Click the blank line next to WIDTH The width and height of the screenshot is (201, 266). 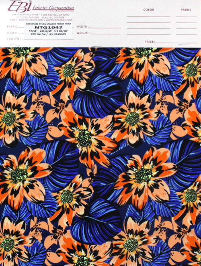(105, 28)
